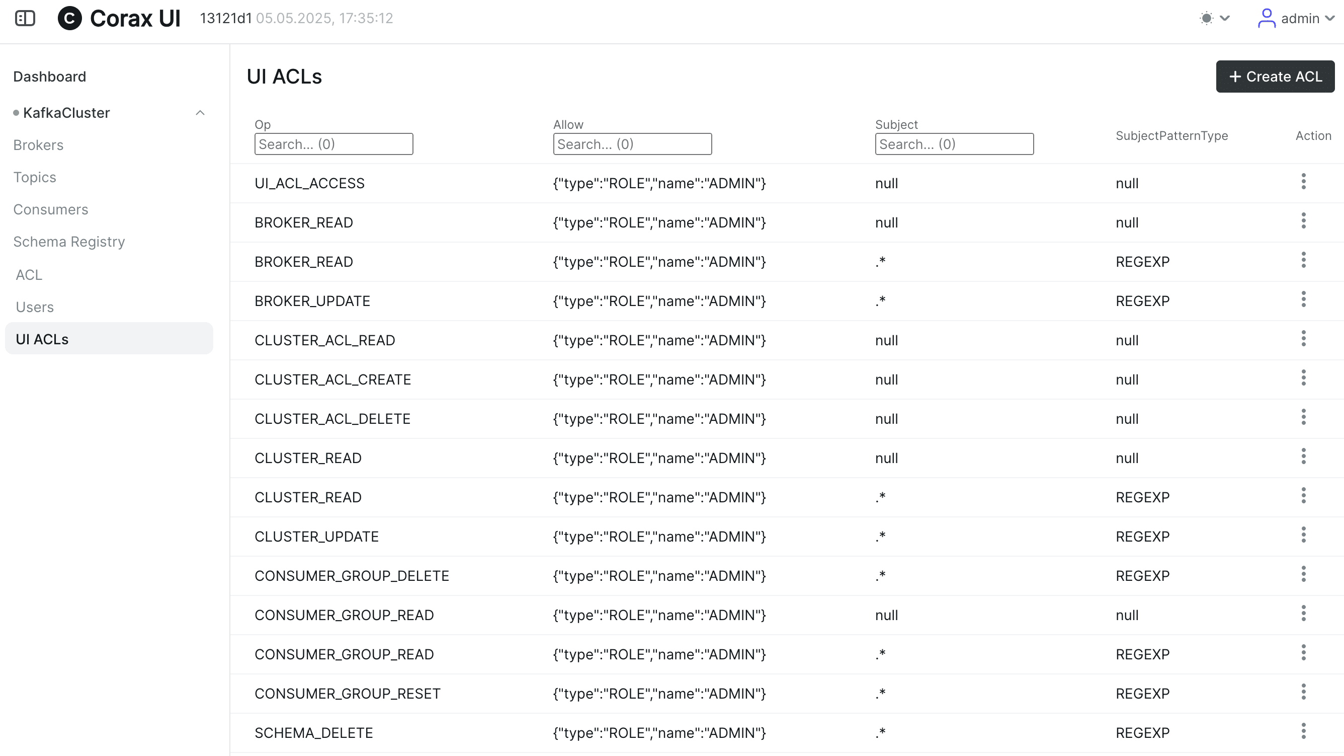Go to Schema Registry page
The height and width of the screenshot is (756, 1344).
(69, 242)
